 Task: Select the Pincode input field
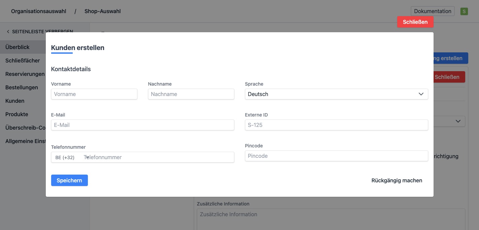pos(336,156)
